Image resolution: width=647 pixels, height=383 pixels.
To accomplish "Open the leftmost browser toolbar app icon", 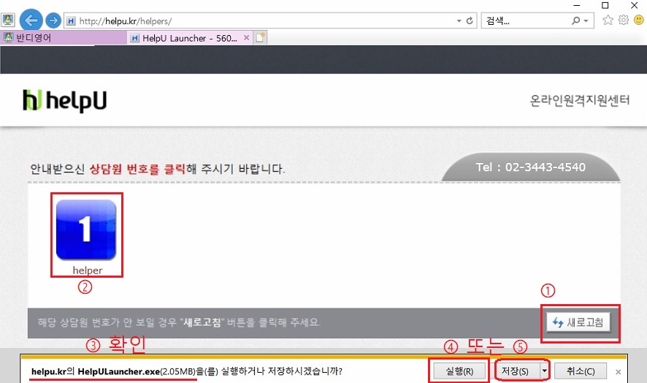I will tap(8, 20).
